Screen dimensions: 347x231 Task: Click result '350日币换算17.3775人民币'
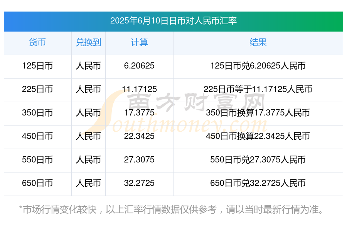click(258, 113)
